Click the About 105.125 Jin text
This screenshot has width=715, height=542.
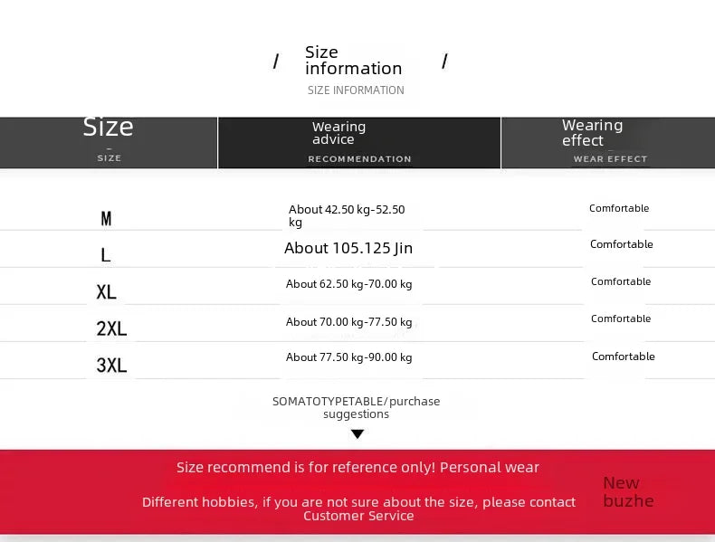(x=348, y=248)
